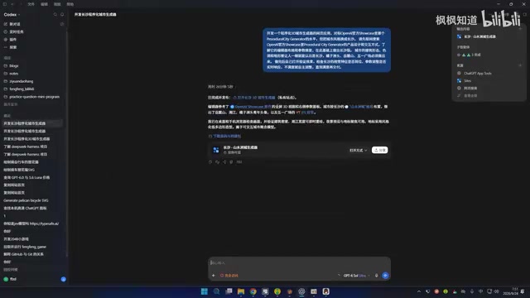This screenshot has height=298, width=530.
Task: Toggle the sidebar panel icon in title bar
Action: pos(5,4)
